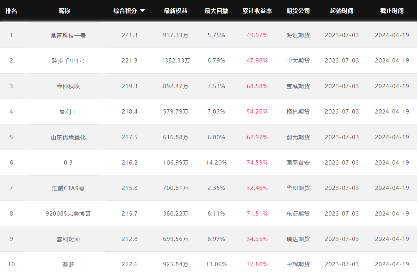
Task: Click the 5.75% max drawdown value
Action: pos(216,35)
